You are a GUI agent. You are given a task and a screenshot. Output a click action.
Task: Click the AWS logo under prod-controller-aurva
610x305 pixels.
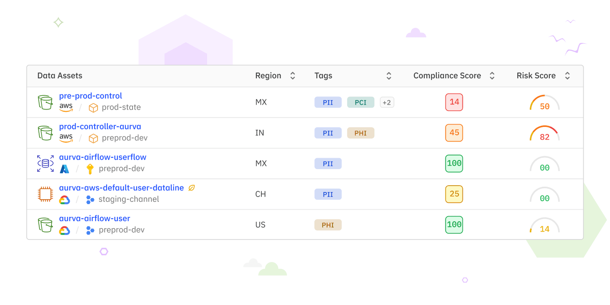(x=66, y=137)
